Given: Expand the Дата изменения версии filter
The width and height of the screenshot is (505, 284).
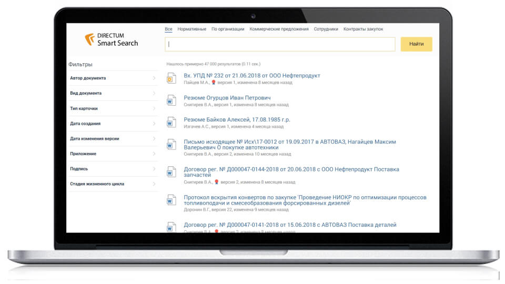Looking at the screenshot, I should [x=113, y=139].
